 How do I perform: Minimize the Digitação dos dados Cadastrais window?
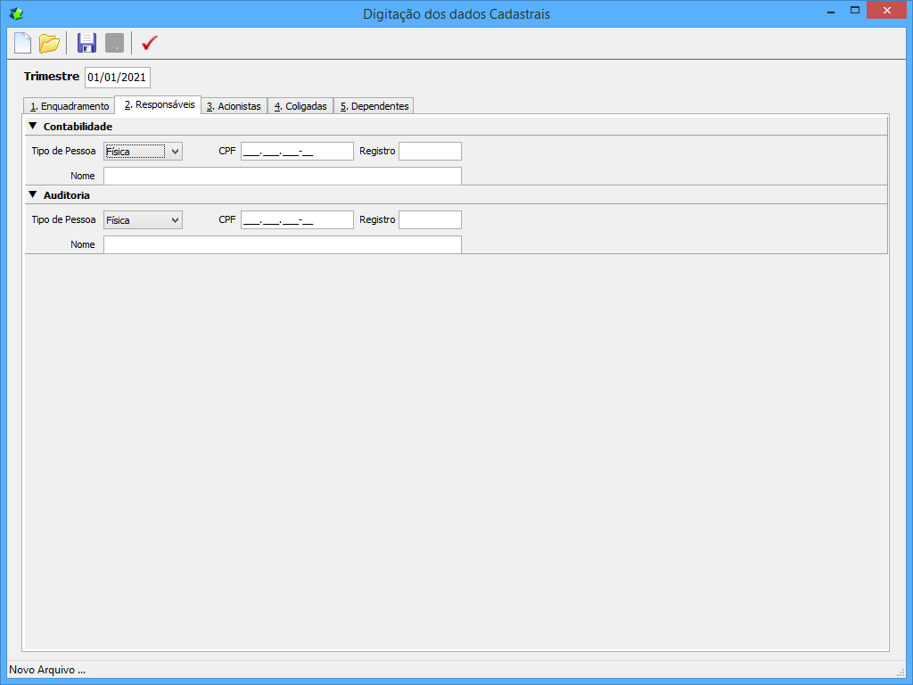click(x=831, y=11)
